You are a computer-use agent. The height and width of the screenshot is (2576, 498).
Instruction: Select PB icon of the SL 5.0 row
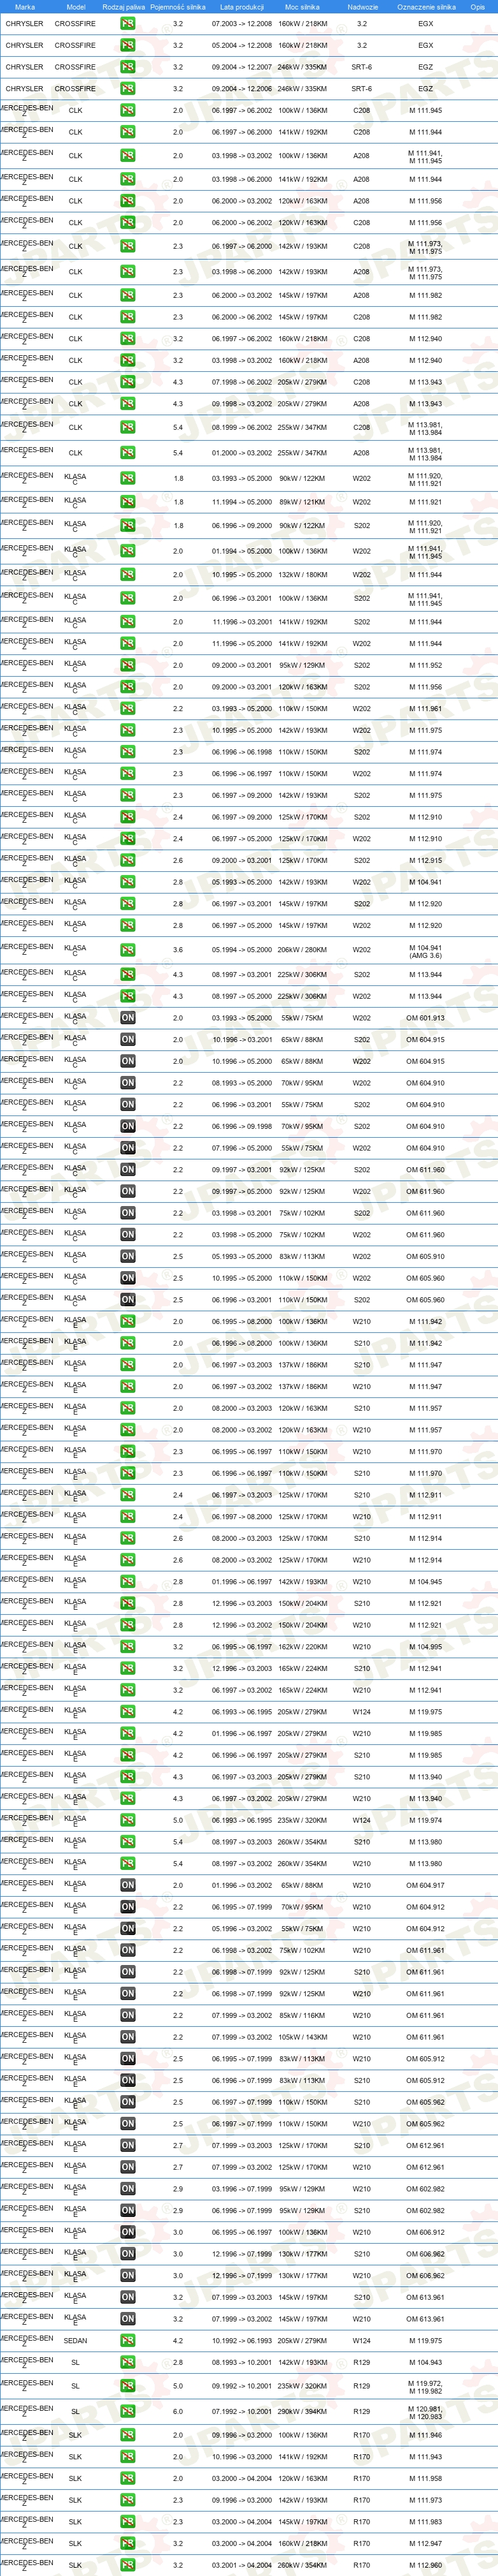128,2386
